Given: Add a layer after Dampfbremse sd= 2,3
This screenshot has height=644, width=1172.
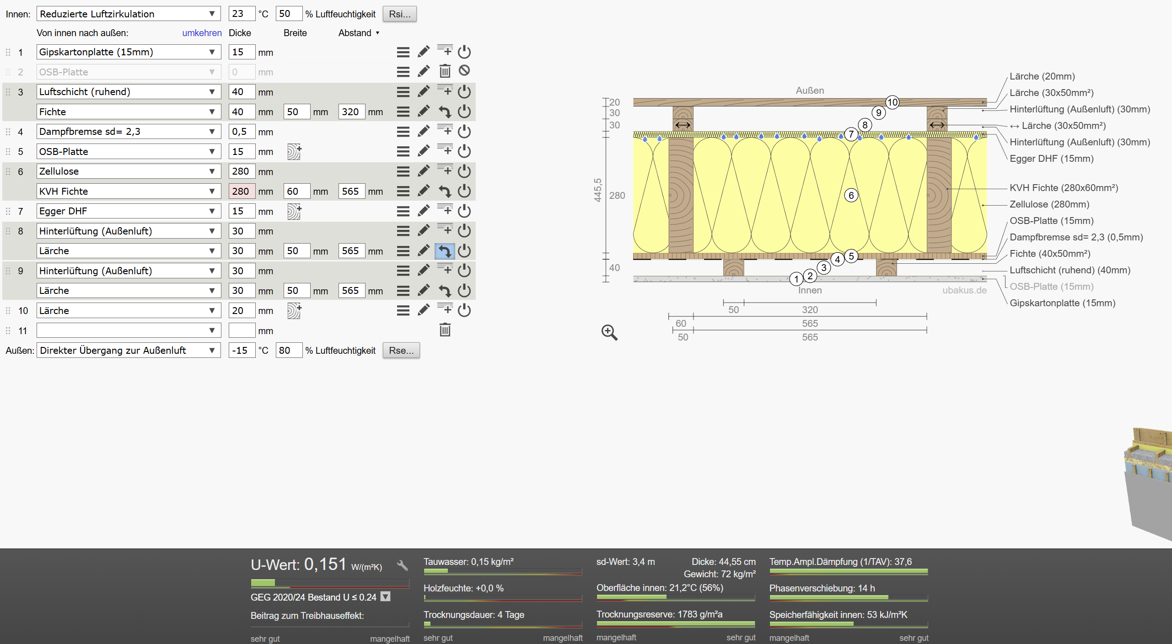Looking at the screenshot, I should 445,131.
